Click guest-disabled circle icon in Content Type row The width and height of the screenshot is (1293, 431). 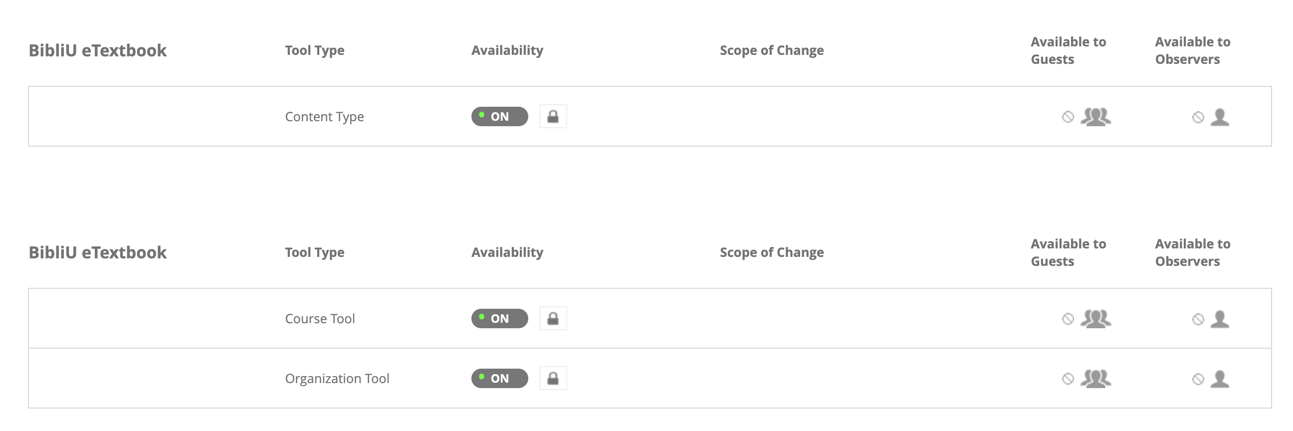(1068, 117)
